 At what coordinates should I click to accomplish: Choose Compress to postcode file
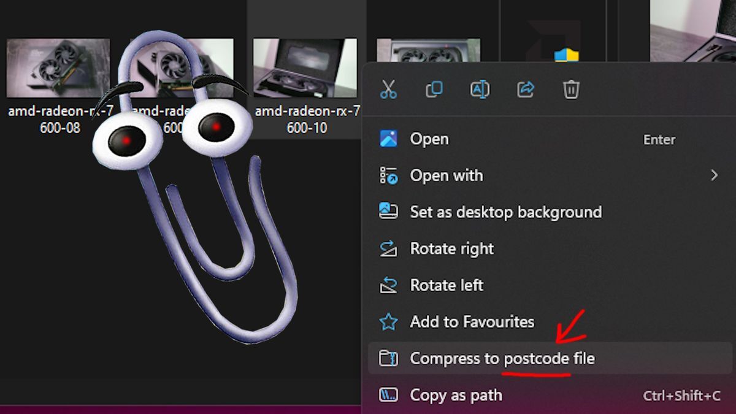(x=502, y=358)
